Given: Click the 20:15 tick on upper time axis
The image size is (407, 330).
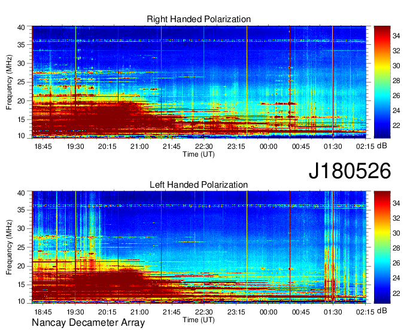Looking at the screenshot, I should pyautogui.click(x=107, y=146).
